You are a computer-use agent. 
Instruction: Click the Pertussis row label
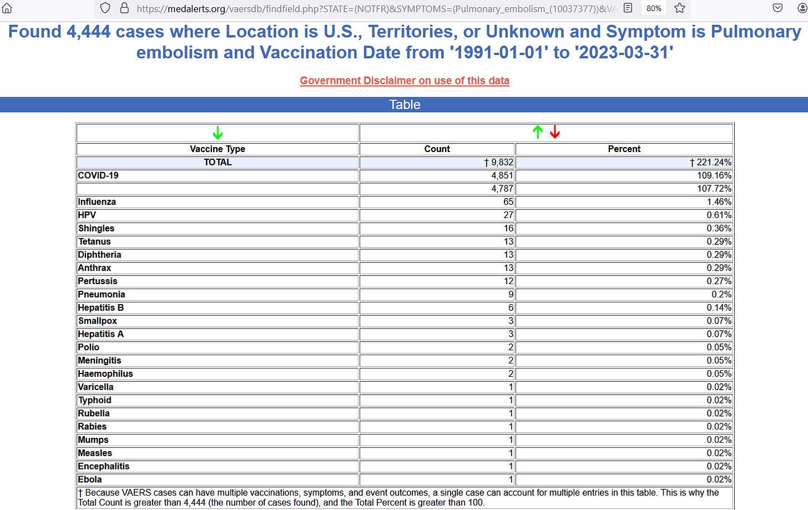tap(98, 281)
